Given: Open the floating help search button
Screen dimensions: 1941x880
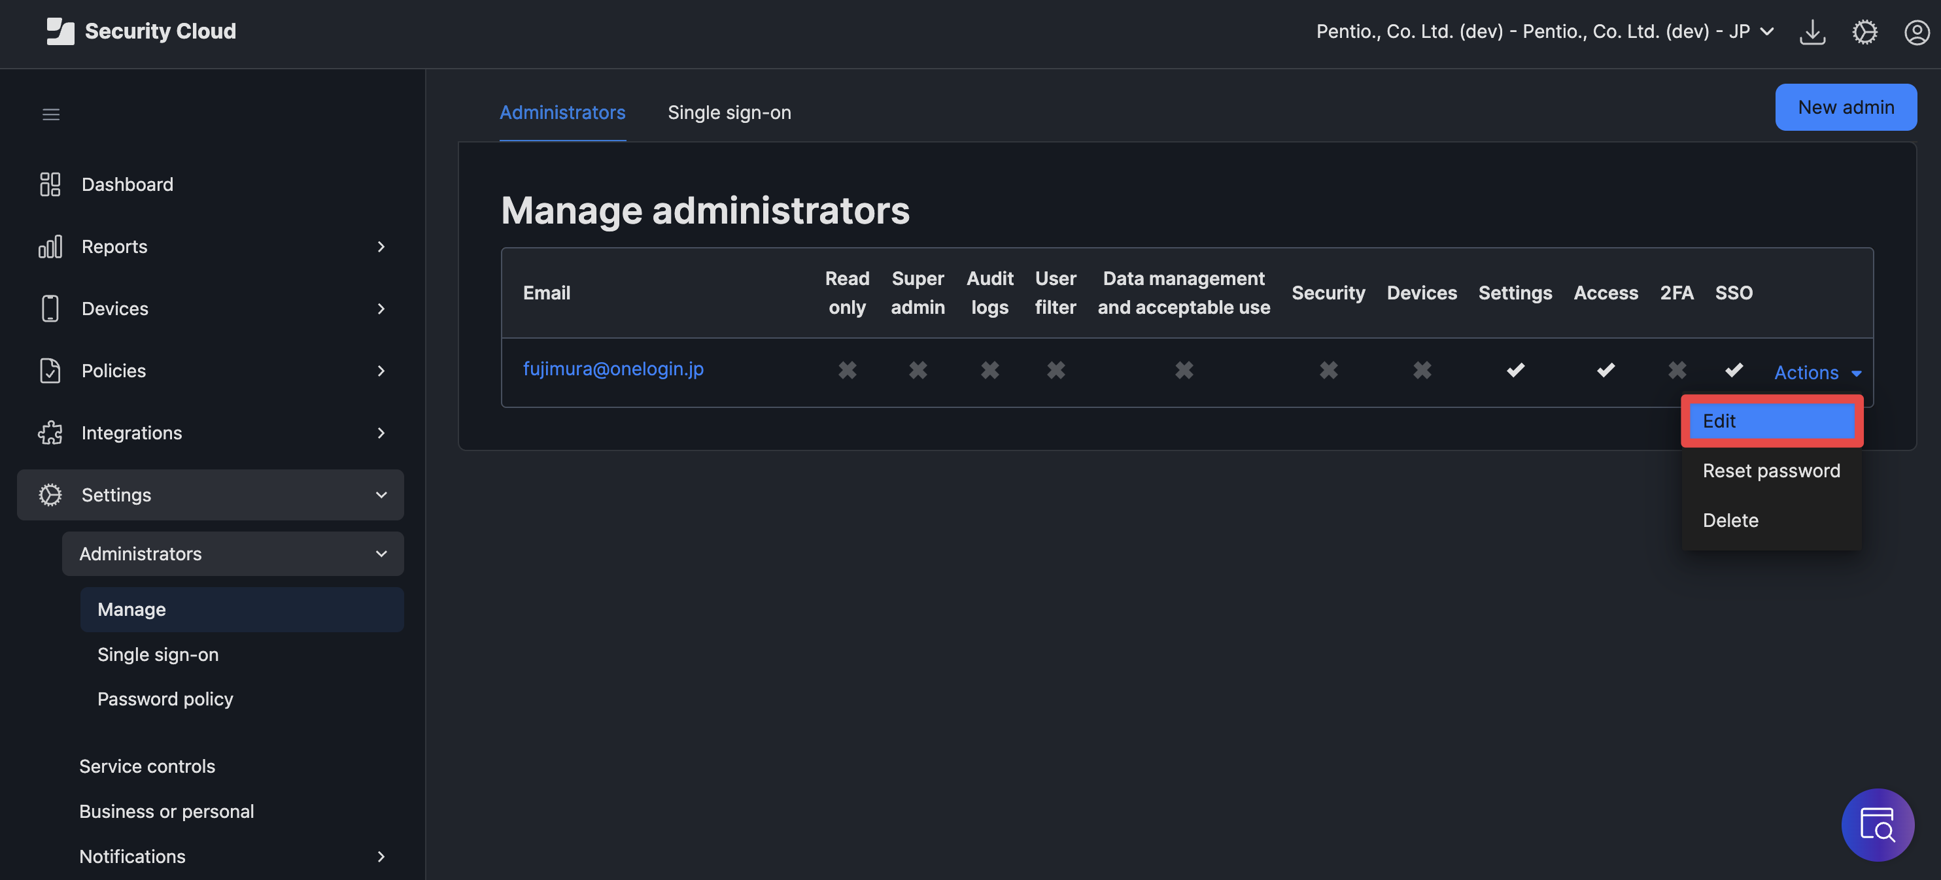Looking at the screenshot, I should pyautogui.click(x=1877, y=824).
